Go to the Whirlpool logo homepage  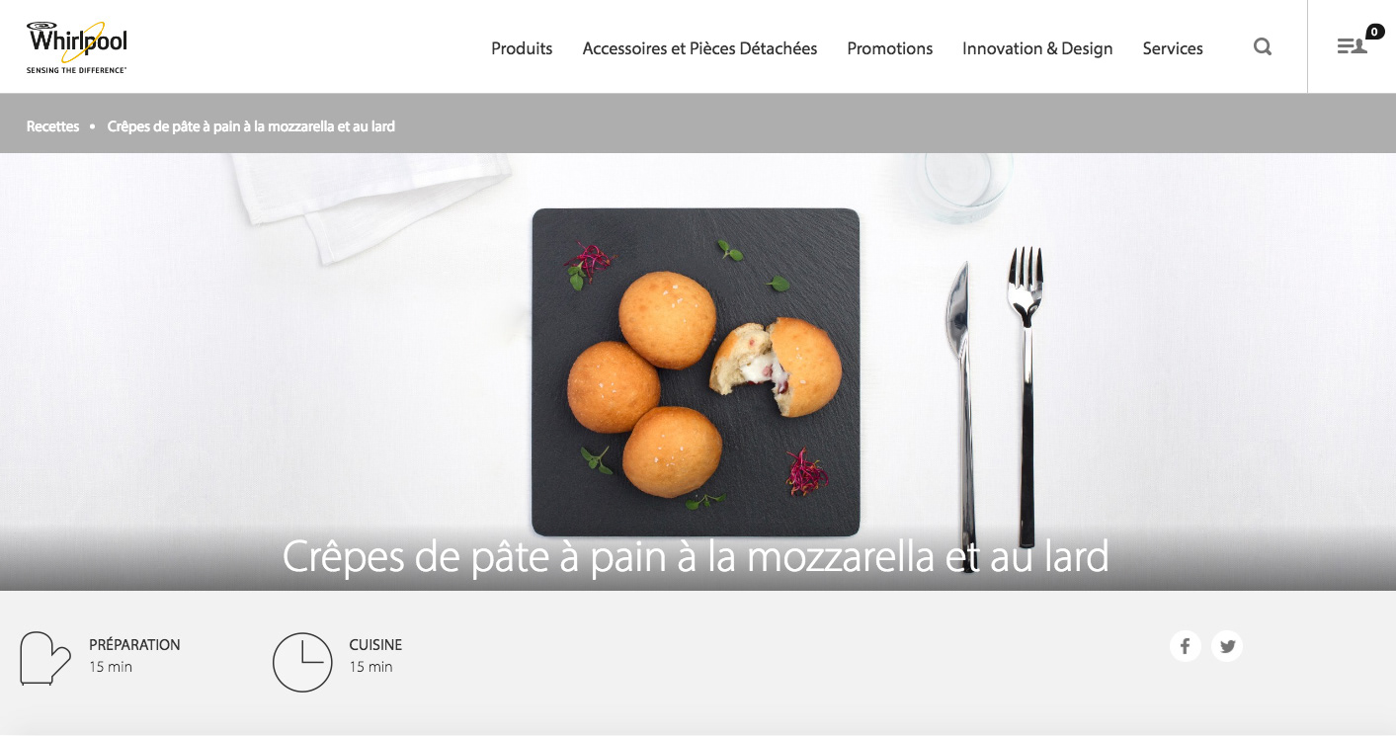tap(77, 47)
